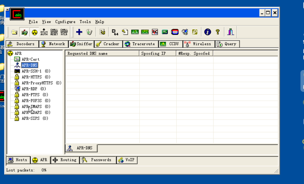
Task: Select APR-DNS in the tree
Action: (30, 65)
